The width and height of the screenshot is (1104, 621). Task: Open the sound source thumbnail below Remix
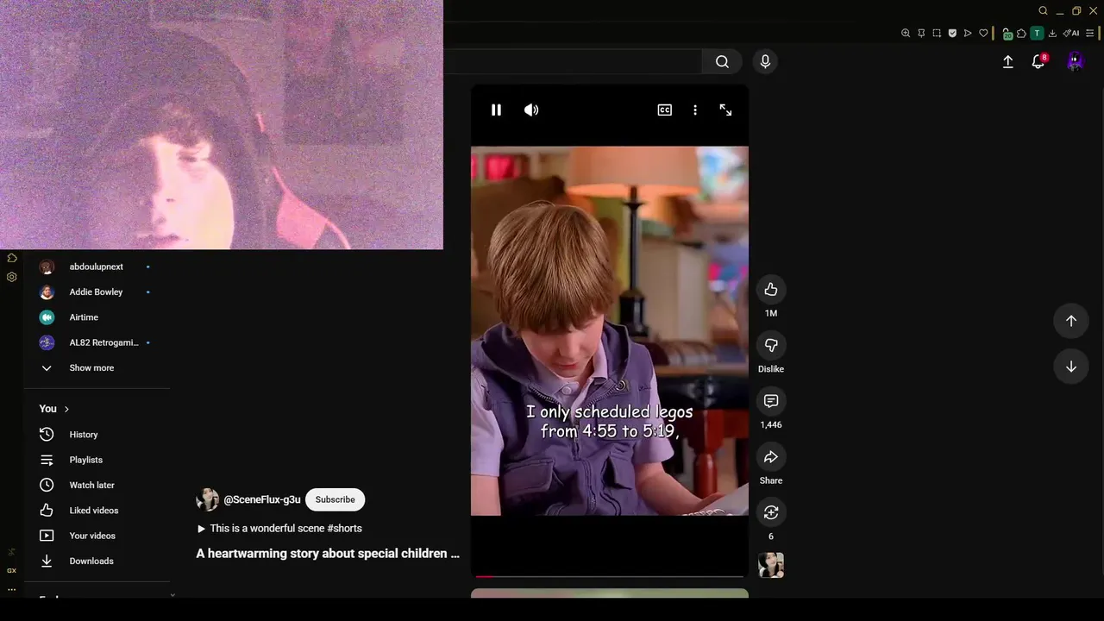click(771, 565)
